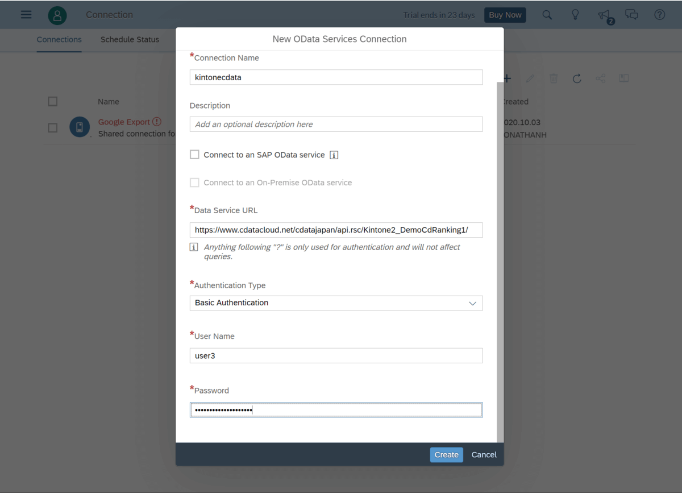The height and width of the screenshot is (493, 682).
Task: Click the delete trash icon
Action: [x=554, y=78]
